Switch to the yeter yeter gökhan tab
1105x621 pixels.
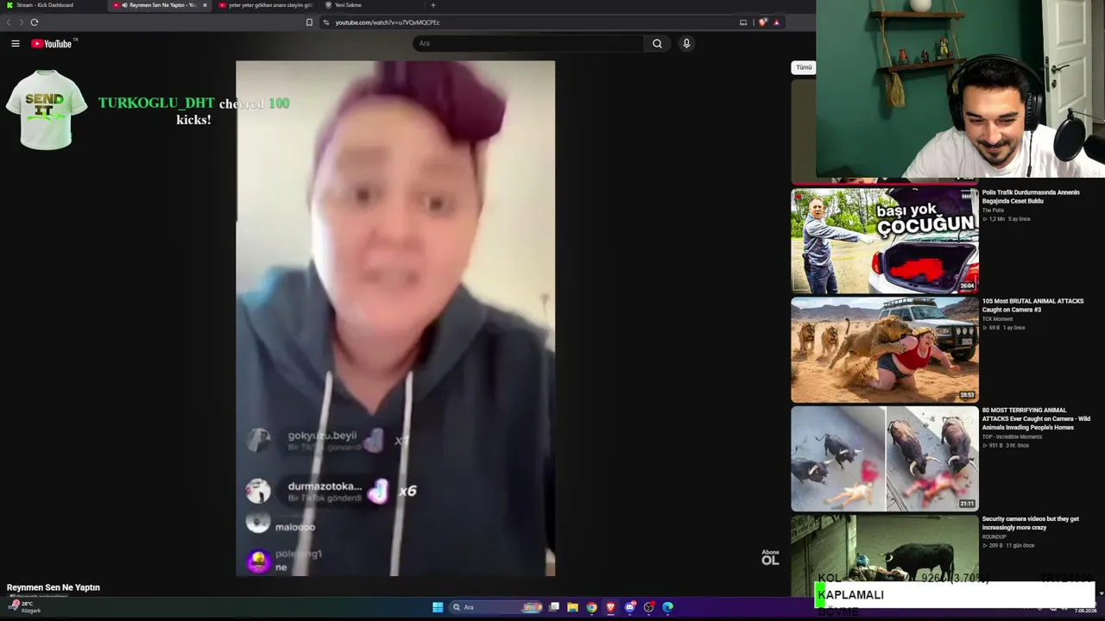(266, 5)
